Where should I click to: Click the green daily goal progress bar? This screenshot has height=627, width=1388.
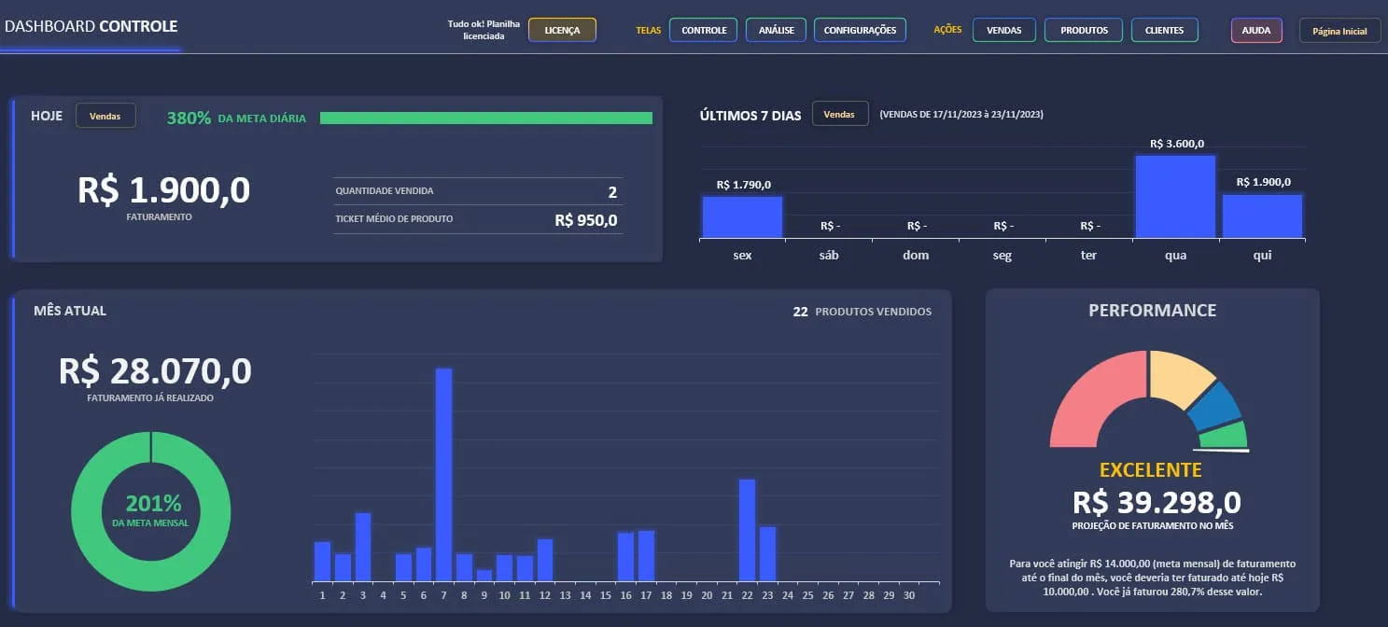(485, 118)
